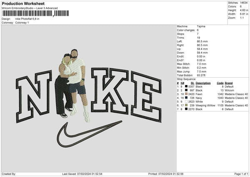Image resolution: width=250 pixels, height=177 pixels.
Task: Click the Stop Sequence heading
Action: tap(186, 79)
